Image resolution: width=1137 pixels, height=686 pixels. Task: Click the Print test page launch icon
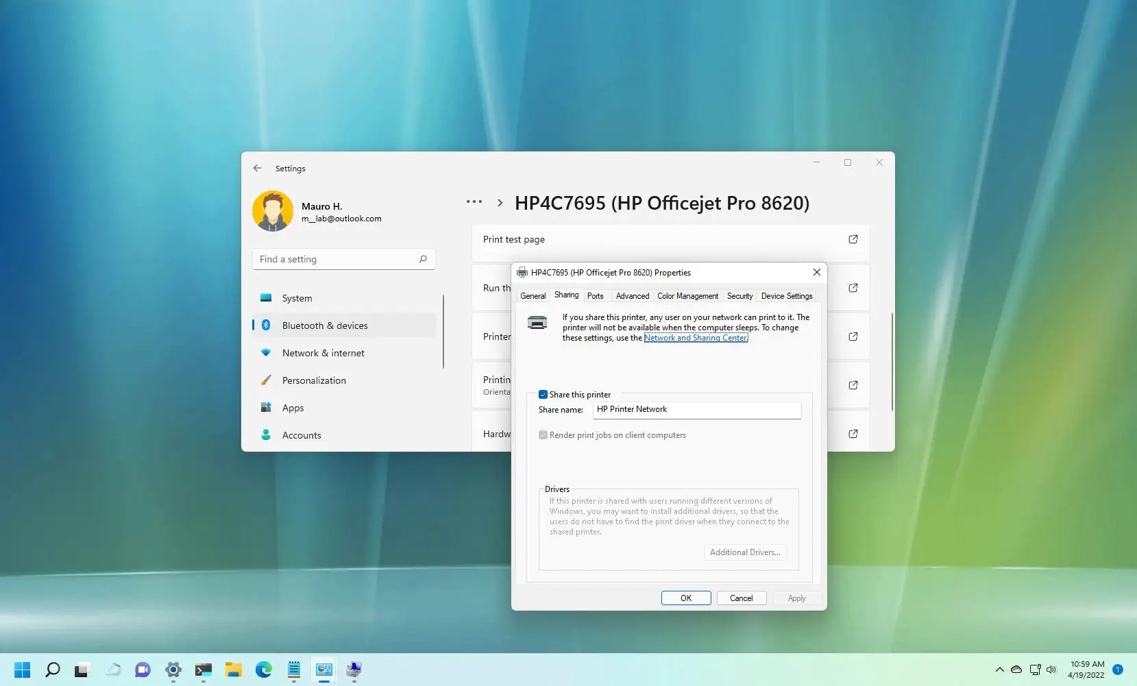tap(853, 239)
